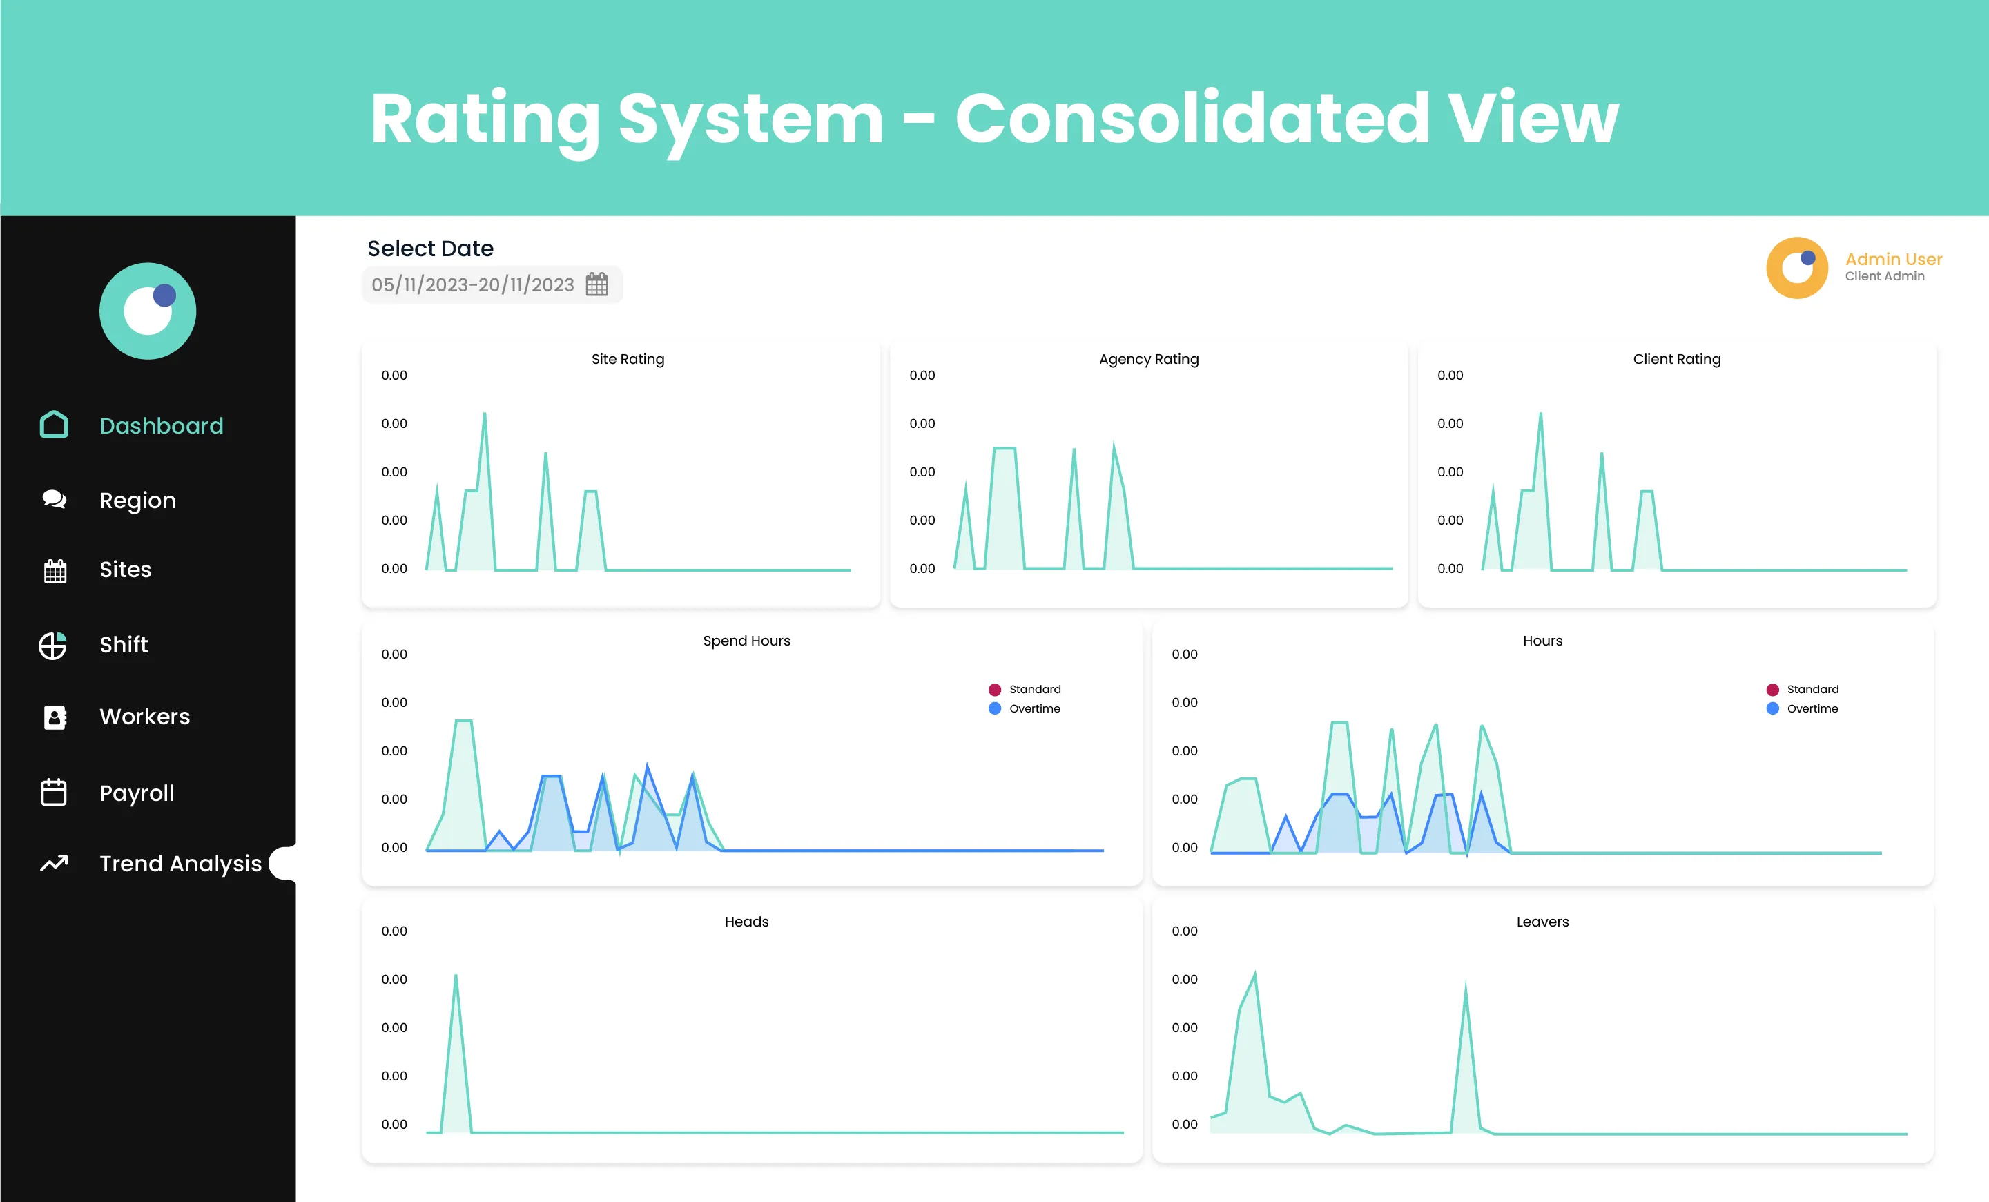Screen dimensions: 1989x1202
Task: Toggle Overtime series in Spend Hours legend
Action: [x=1034, y=709]
